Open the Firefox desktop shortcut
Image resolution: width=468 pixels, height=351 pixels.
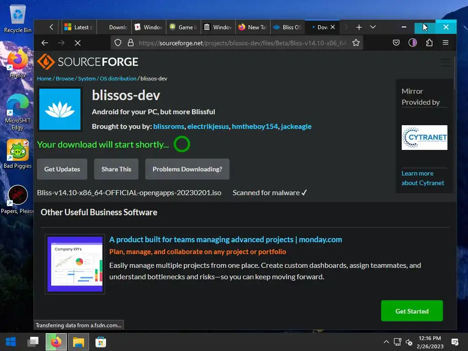18,64
